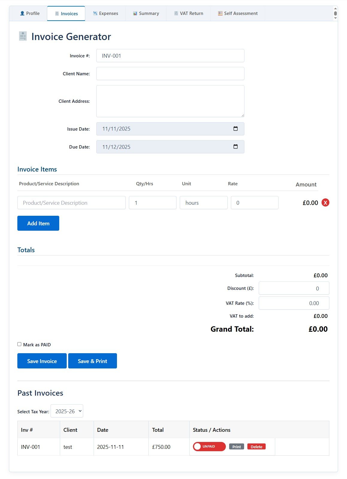347x479 pixels.
Task: Open the Select Tax Year dropdown
Action: [67, 411]
